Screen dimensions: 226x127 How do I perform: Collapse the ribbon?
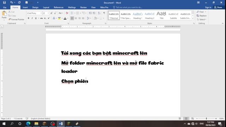click(223, 23)
